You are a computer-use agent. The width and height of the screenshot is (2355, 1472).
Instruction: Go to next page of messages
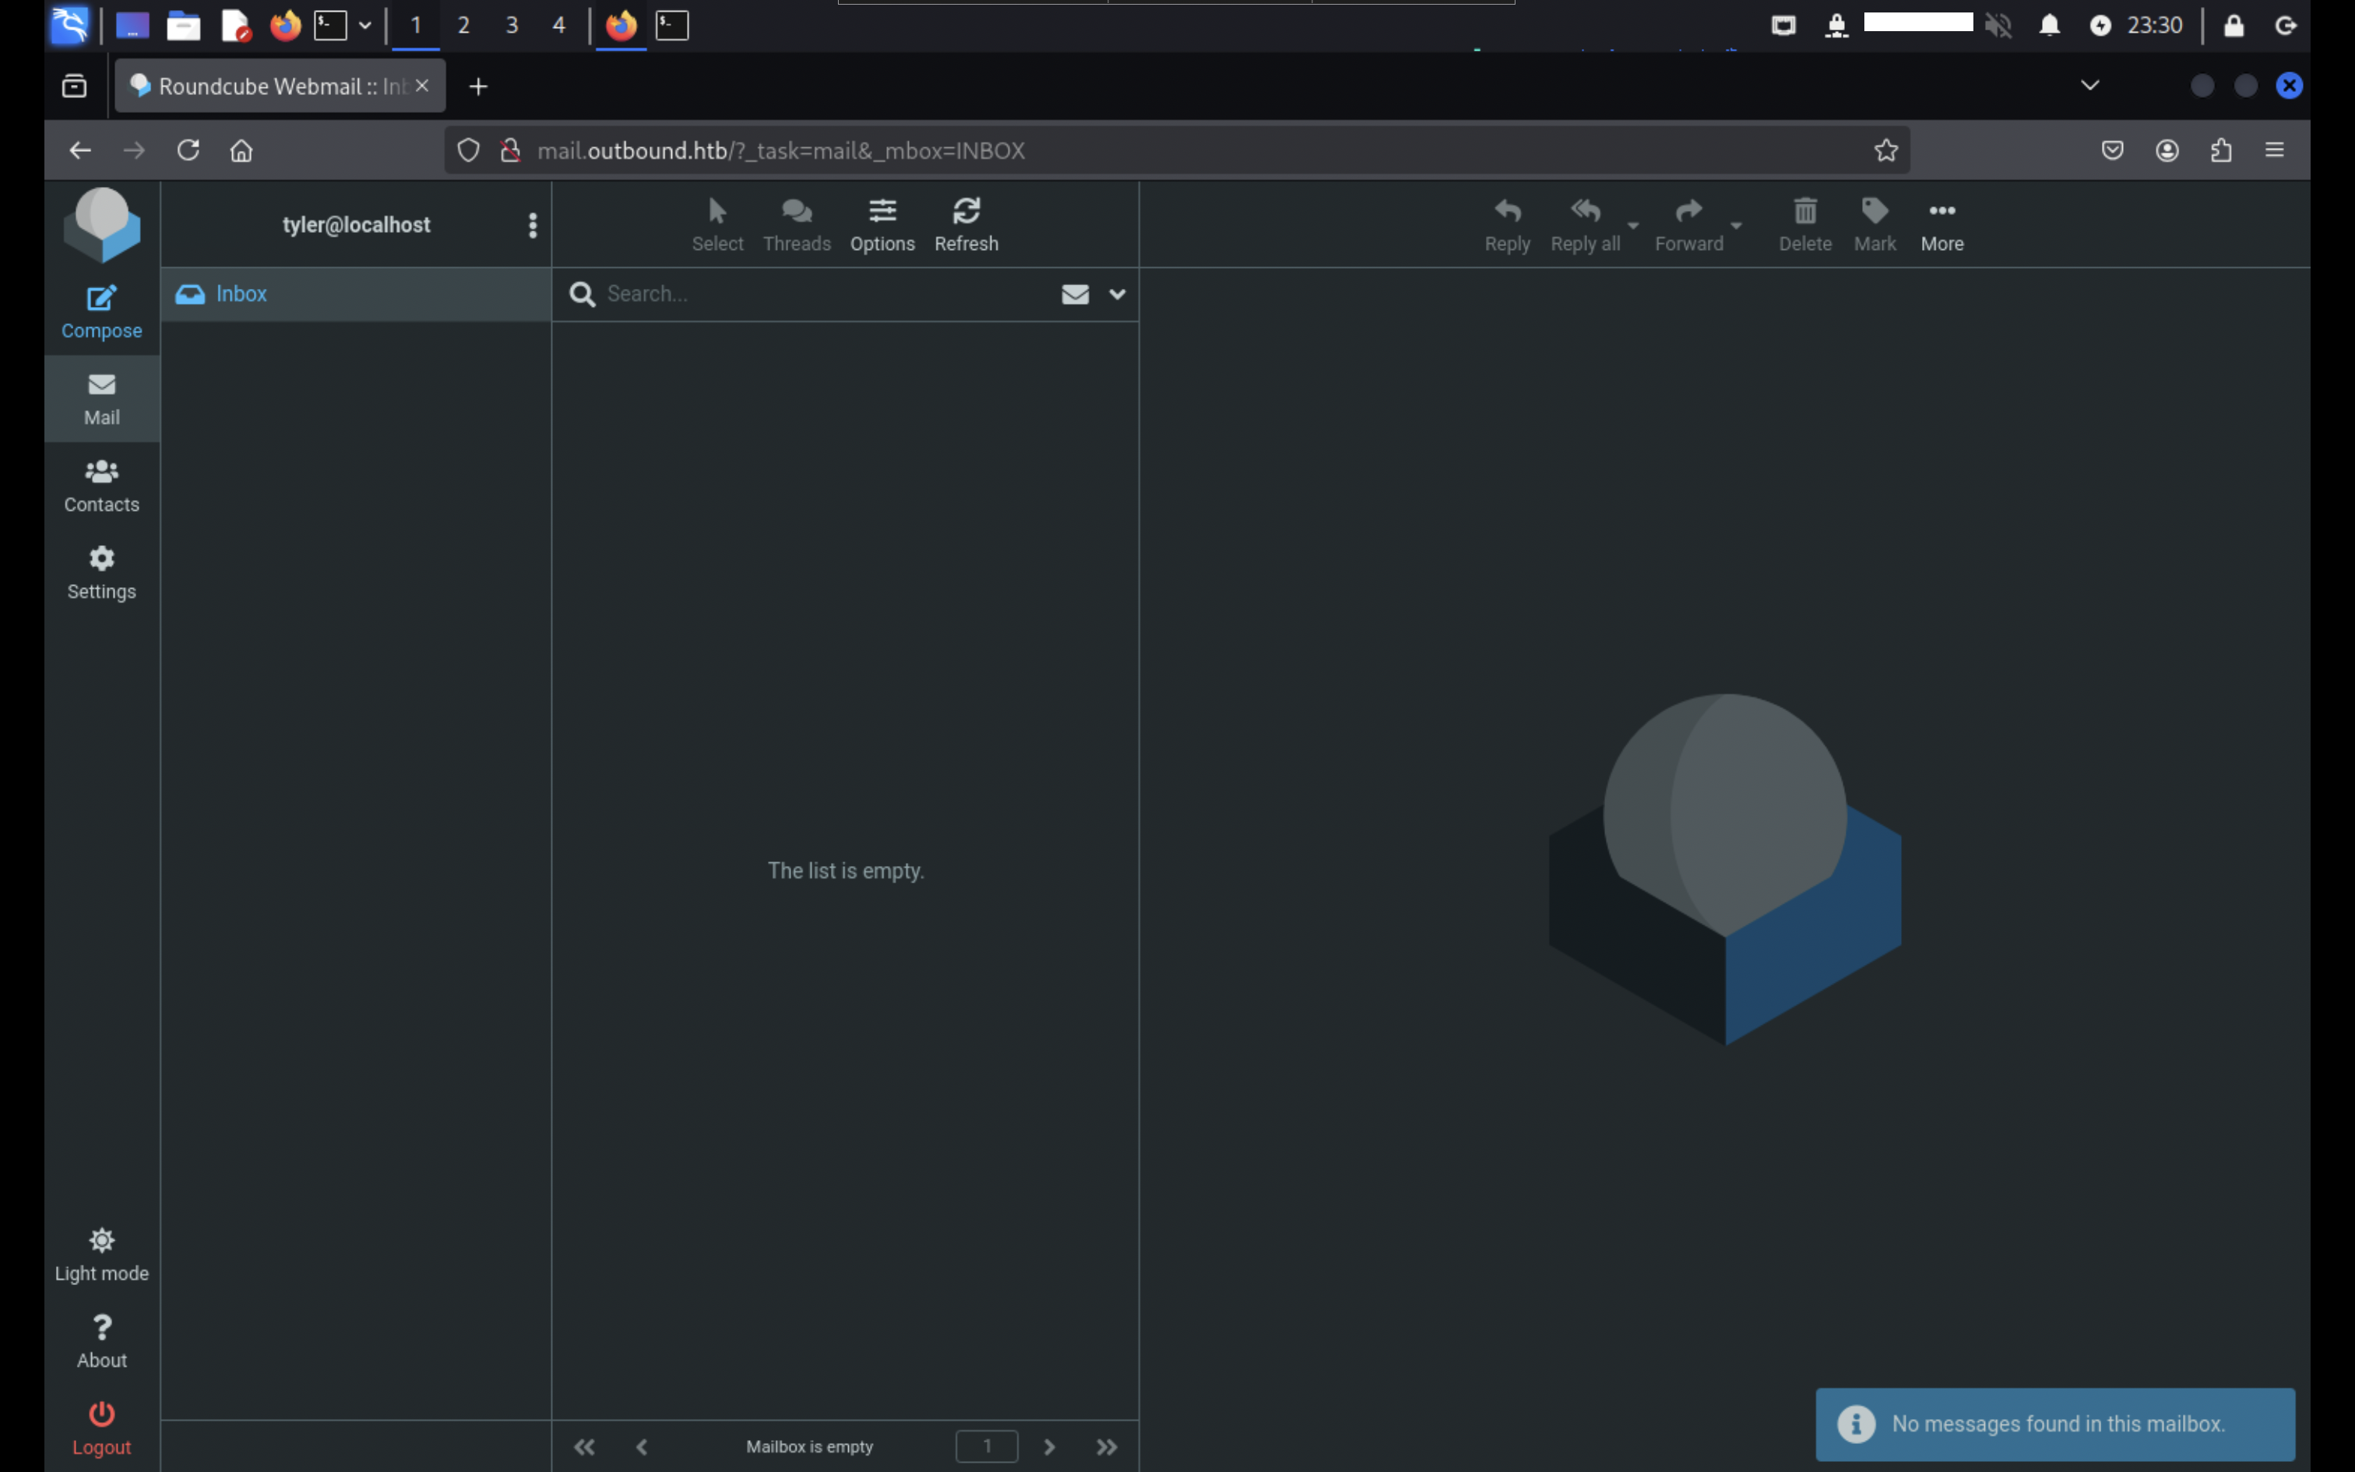[x=1049, y=1447]
